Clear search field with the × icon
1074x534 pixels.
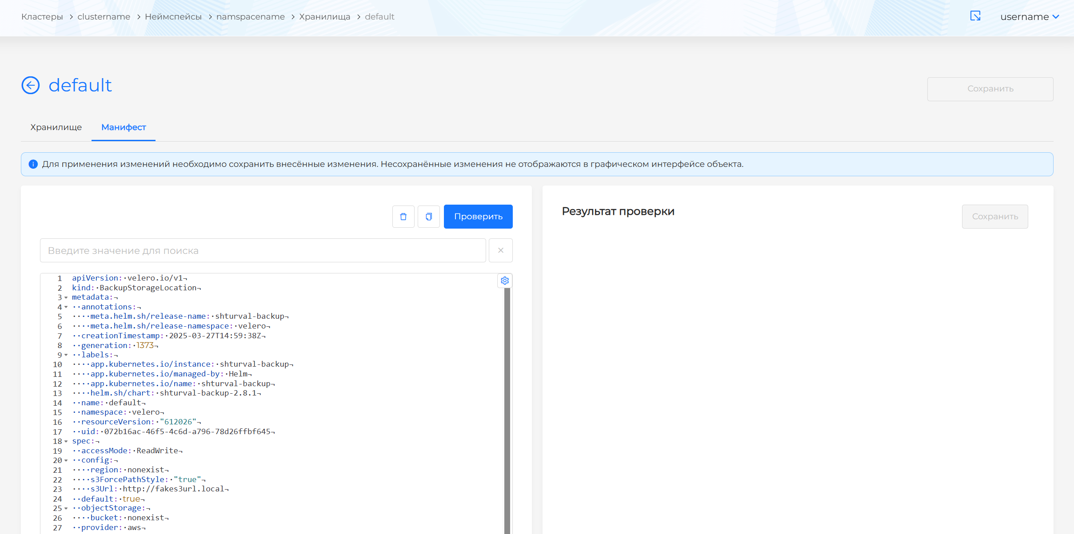pos(500,250)
